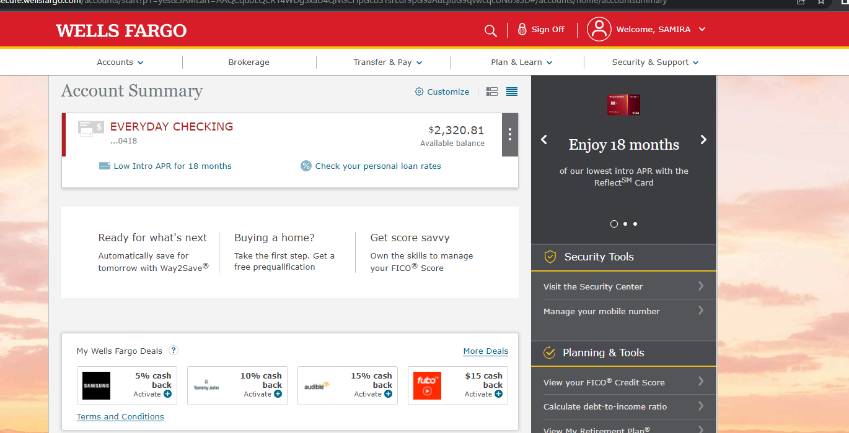Click the Tommy John deal logo

click(x=206, y=385)
